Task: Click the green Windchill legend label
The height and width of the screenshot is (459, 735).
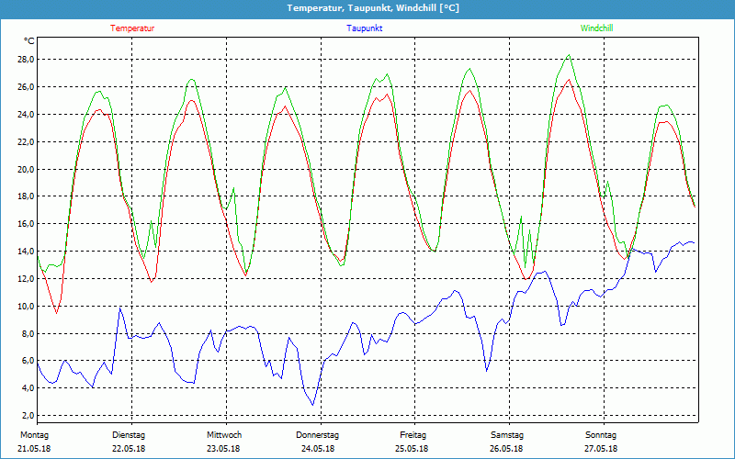Action: pos(596,28)
